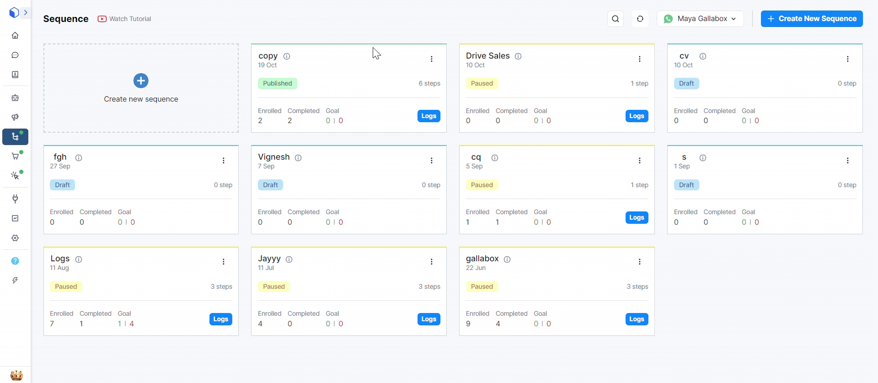Viewport: 878px width, 383px height.
Task: Open three-dot menu on gallabox sequence card
Action: pos(639,262)
